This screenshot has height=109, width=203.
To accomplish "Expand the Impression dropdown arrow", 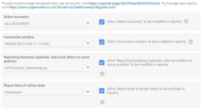I will [x=88, y=92].
